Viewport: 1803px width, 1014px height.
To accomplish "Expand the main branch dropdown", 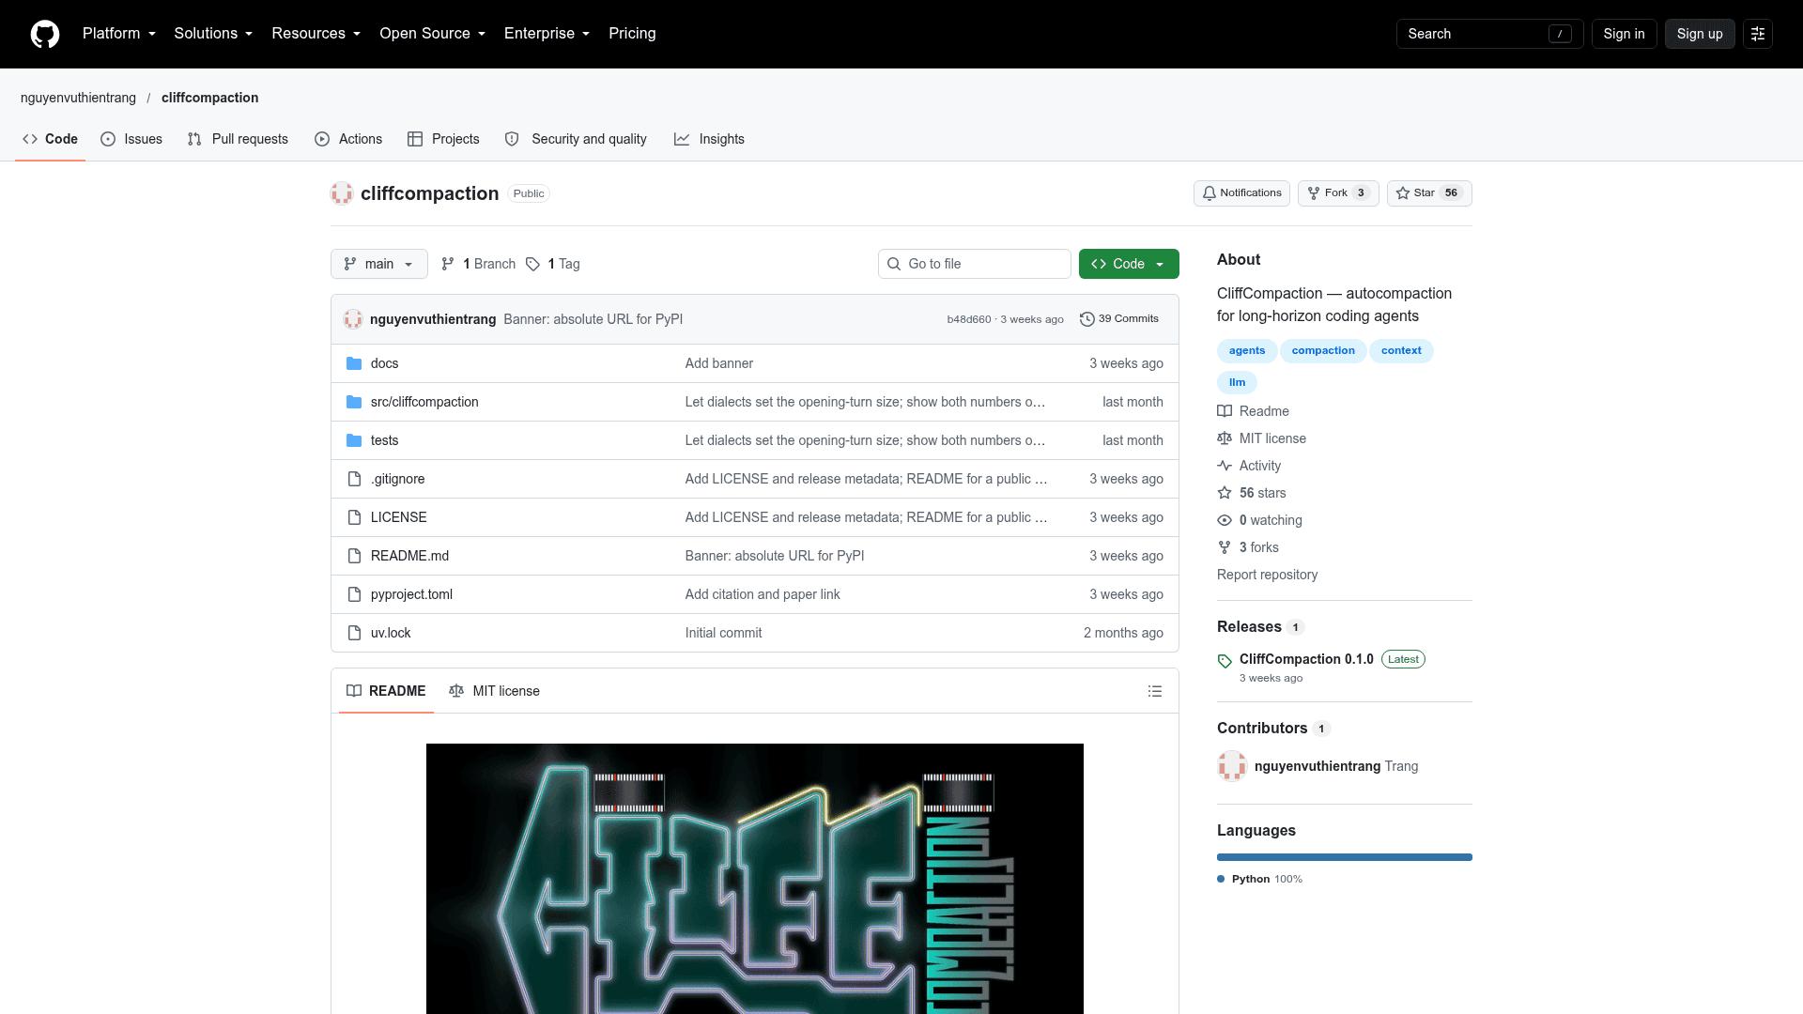I will (x=379, y=264).
